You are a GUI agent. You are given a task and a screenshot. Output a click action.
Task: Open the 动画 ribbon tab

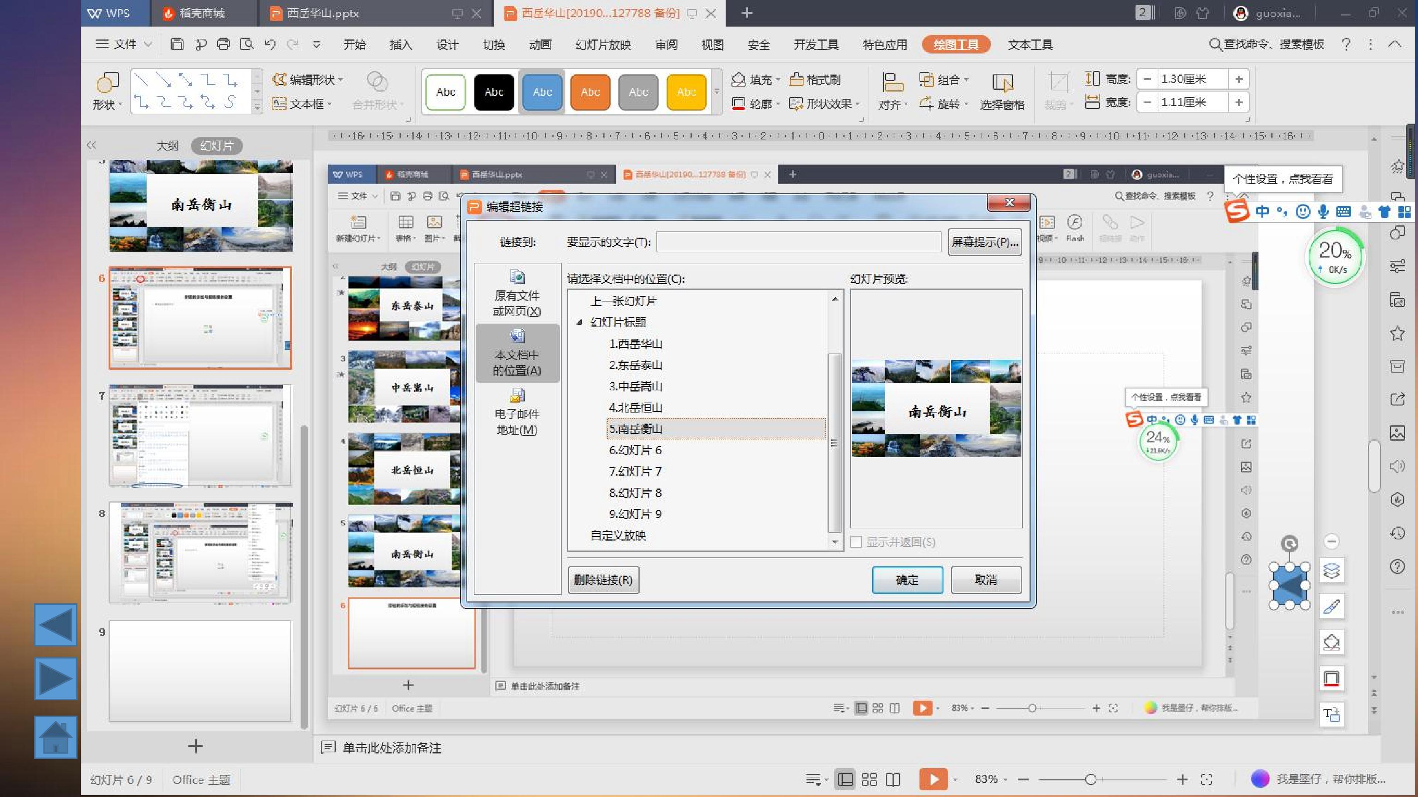pyautogui.click(x=540, y=45)
